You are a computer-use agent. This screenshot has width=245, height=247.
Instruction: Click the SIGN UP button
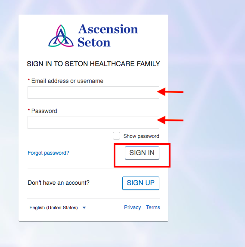click(141, 183)
